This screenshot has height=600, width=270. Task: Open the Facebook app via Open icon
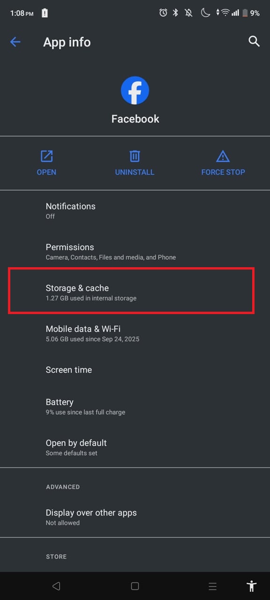[46, 157]
